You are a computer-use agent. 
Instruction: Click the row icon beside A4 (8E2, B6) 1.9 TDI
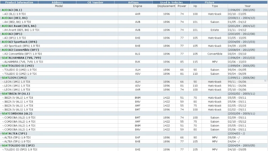click(3, 22)
